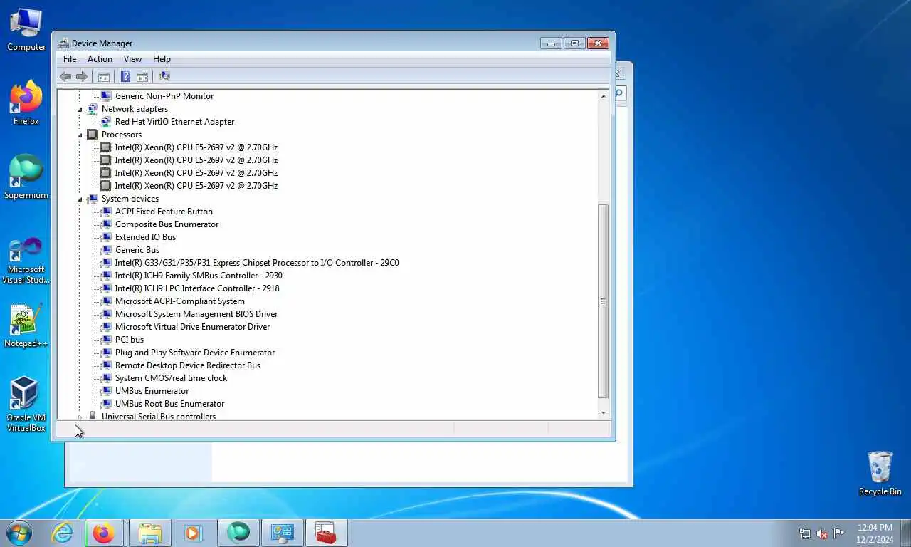Select Composite Bus Enumerator
911x547 pixels.
[x=167, y=224]
